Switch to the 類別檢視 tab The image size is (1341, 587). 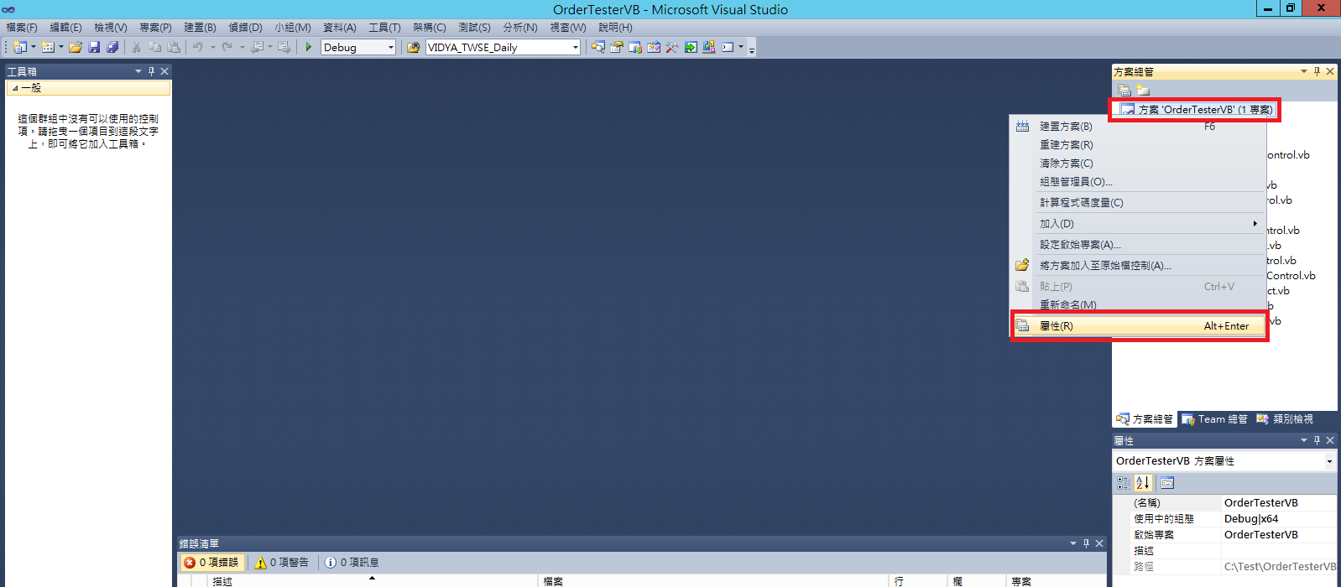pyautogui.click(x=1285, y=419)
